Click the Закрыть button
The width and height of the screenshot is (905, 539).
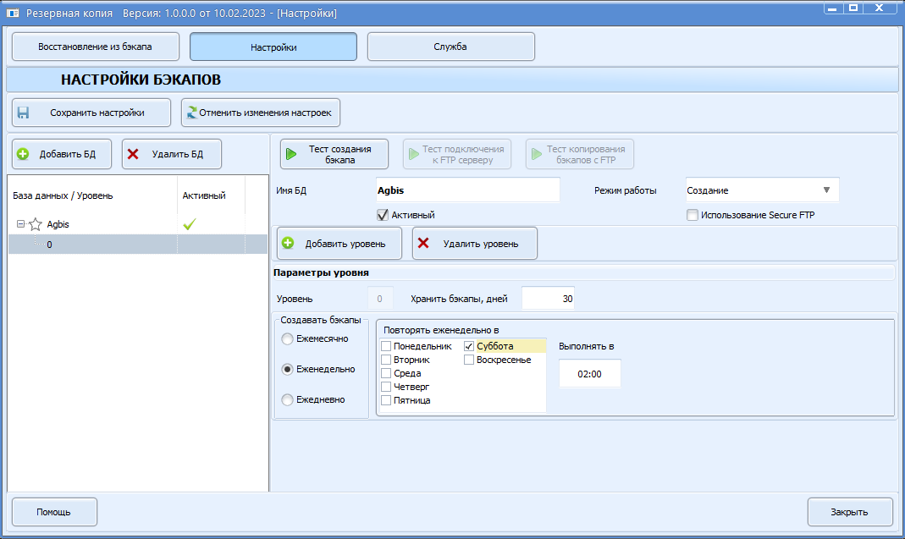tap(850, 512)
